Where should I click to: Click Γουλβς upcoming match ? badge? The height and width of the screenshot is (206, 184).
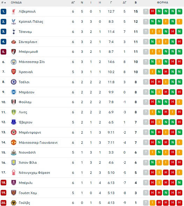146,203
